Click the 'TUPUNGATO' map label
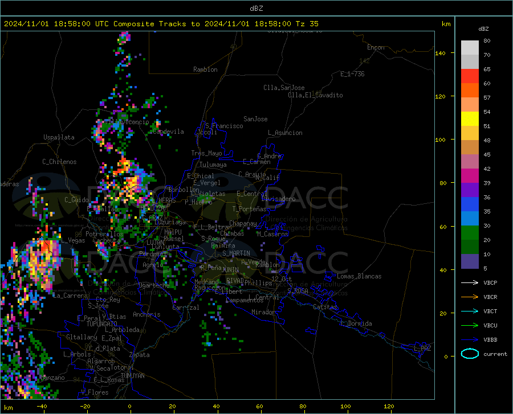The width and height of the screenshot is (513, 414). 102,324
